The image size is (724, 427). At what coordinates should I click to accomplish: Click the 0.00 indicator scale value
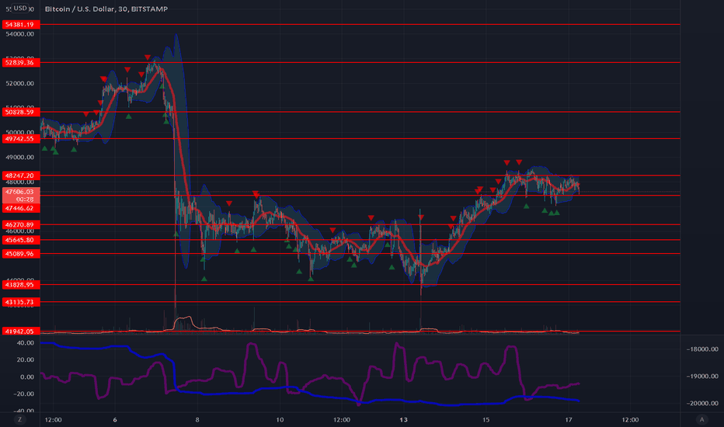coord(26,377)
